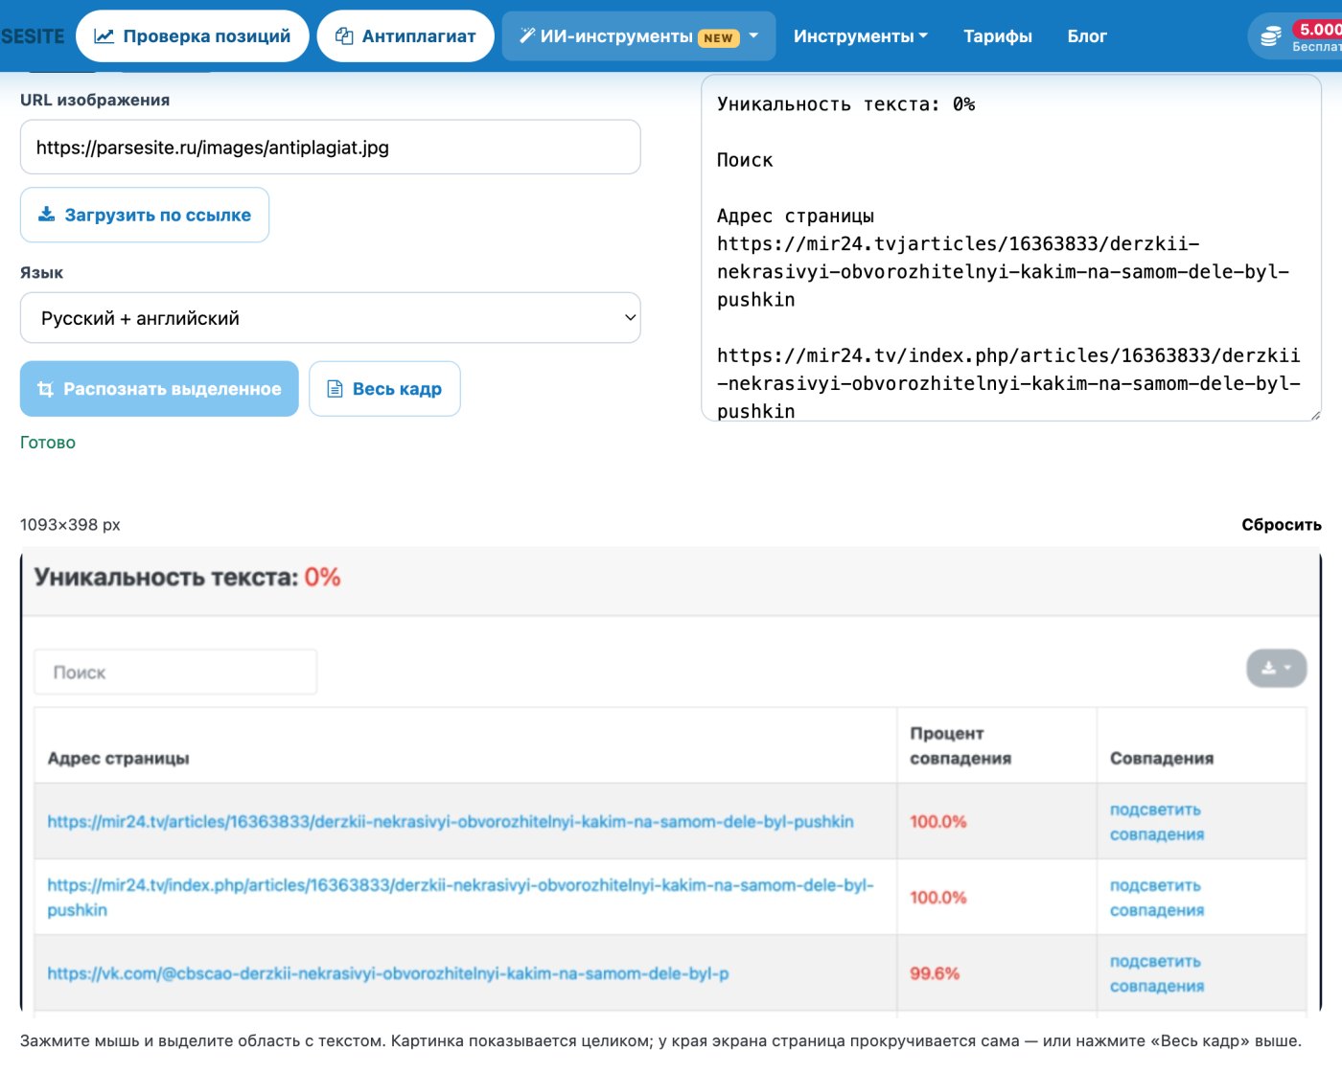
Task: Click the magic wand icon in ИИ-инструменты
Action: 526,35
